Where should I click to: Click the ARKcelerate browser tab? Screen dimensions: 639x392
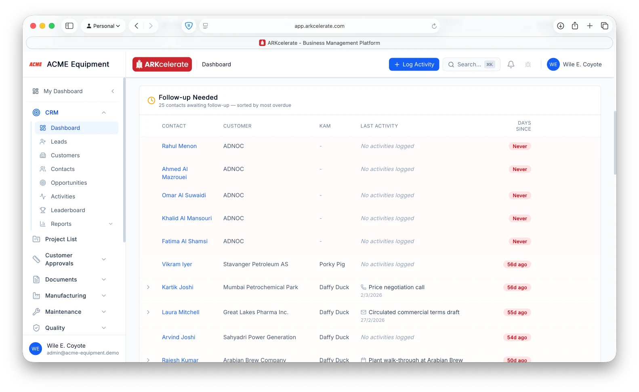tap(319, 43)
